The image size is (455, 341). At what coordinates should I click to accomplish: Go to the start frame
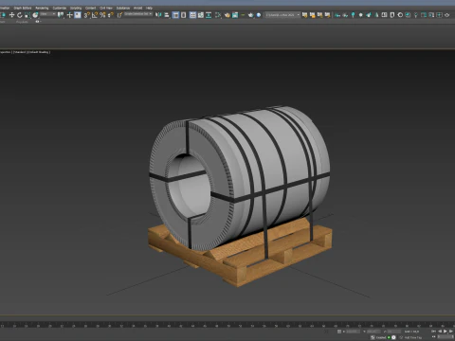tap(433, 332)
